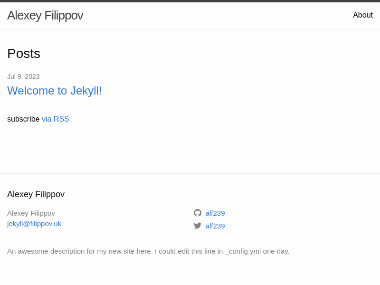
Task: Click the word subscribe before the RSS link
Action: coord(23,119)
